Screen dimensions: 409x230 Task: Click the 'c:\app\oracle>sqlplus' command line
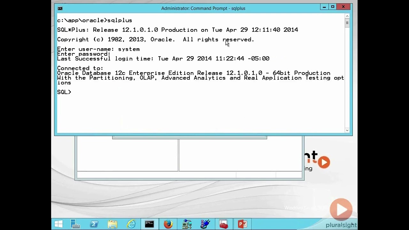pos(95,20)
